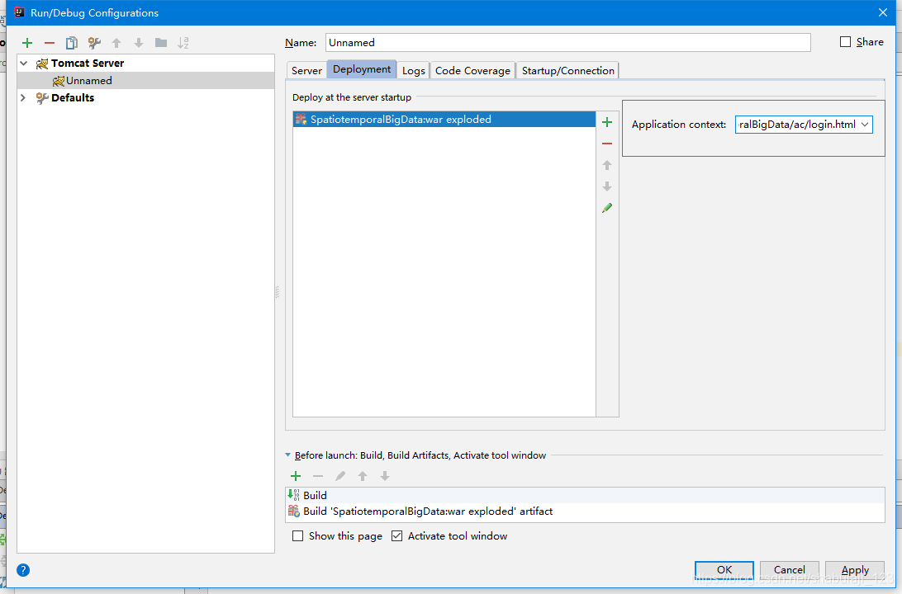Image resolution: width=902 pixels, height=594 pixels.
Task: Move deployment artifact down arrow
Action: 607,186
